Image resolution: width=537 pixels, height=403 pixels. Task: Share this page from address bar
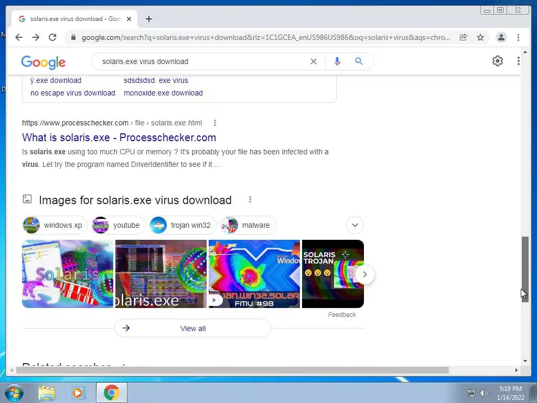pyautogui.click(x=463, y=37)
